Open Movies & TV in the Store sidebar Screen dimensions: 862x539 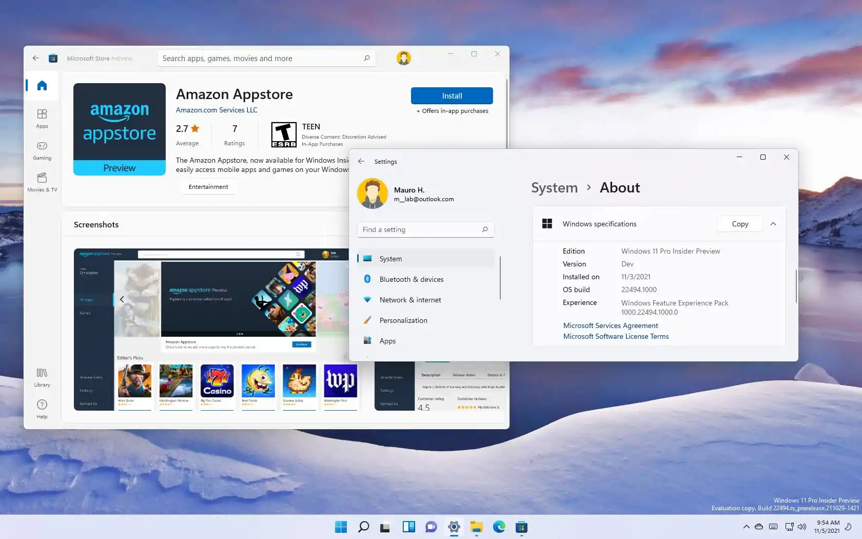point(42,182)
